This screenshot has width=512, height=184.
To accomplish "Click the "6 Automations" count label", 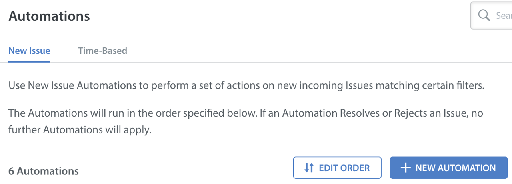I will coord(44,171).
